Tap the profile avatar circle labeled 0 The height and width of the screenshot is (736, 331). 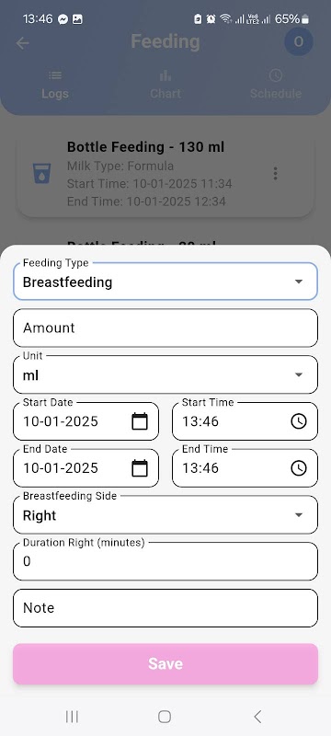click(x=299, y=41)
